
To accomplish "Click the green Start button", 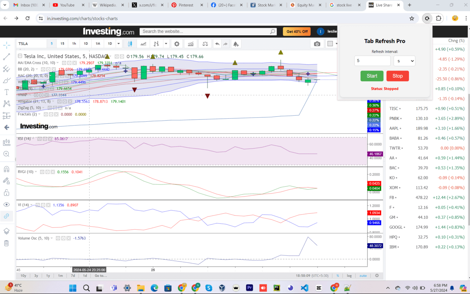I will point(372,76).
